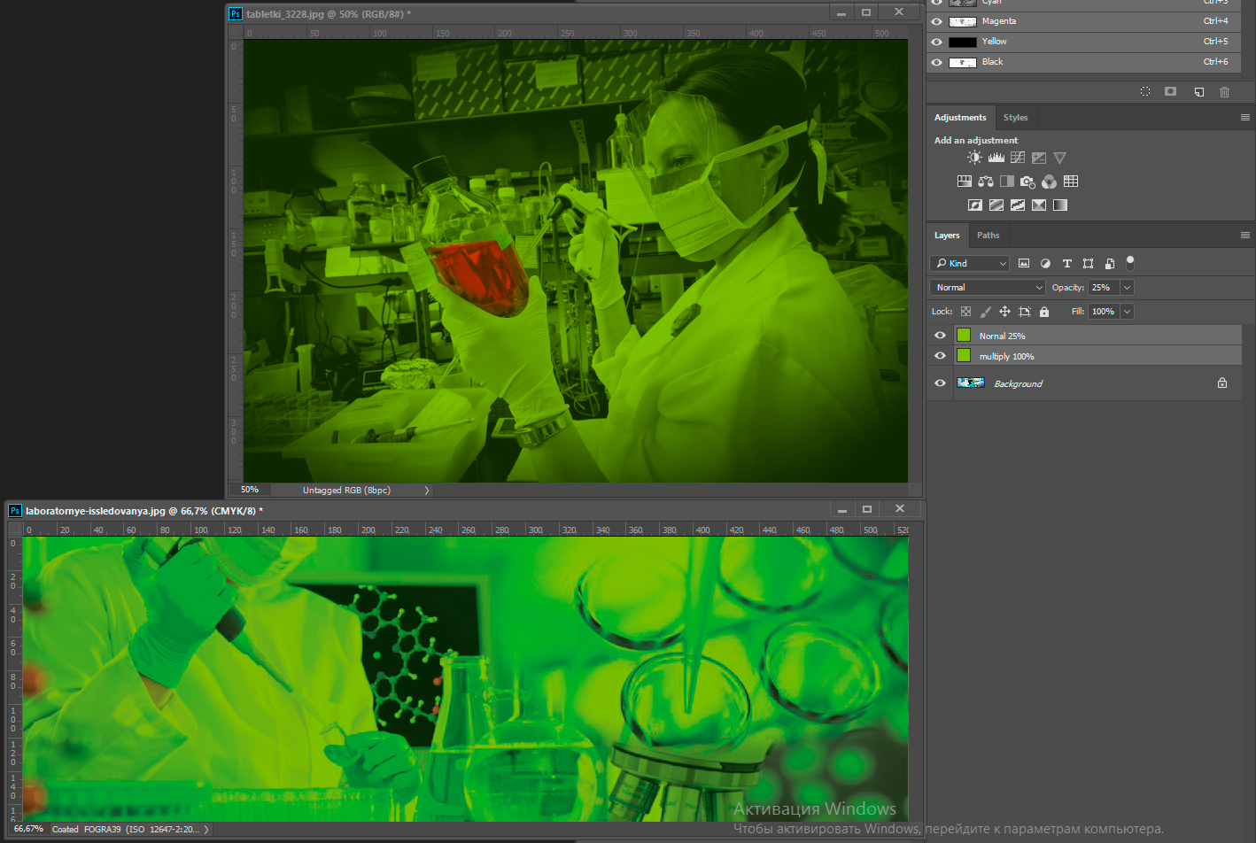This screenshot has height=843, width=1256.
Task: Add a Channel Mixer adjustment
Action: tap(1049, 182)
